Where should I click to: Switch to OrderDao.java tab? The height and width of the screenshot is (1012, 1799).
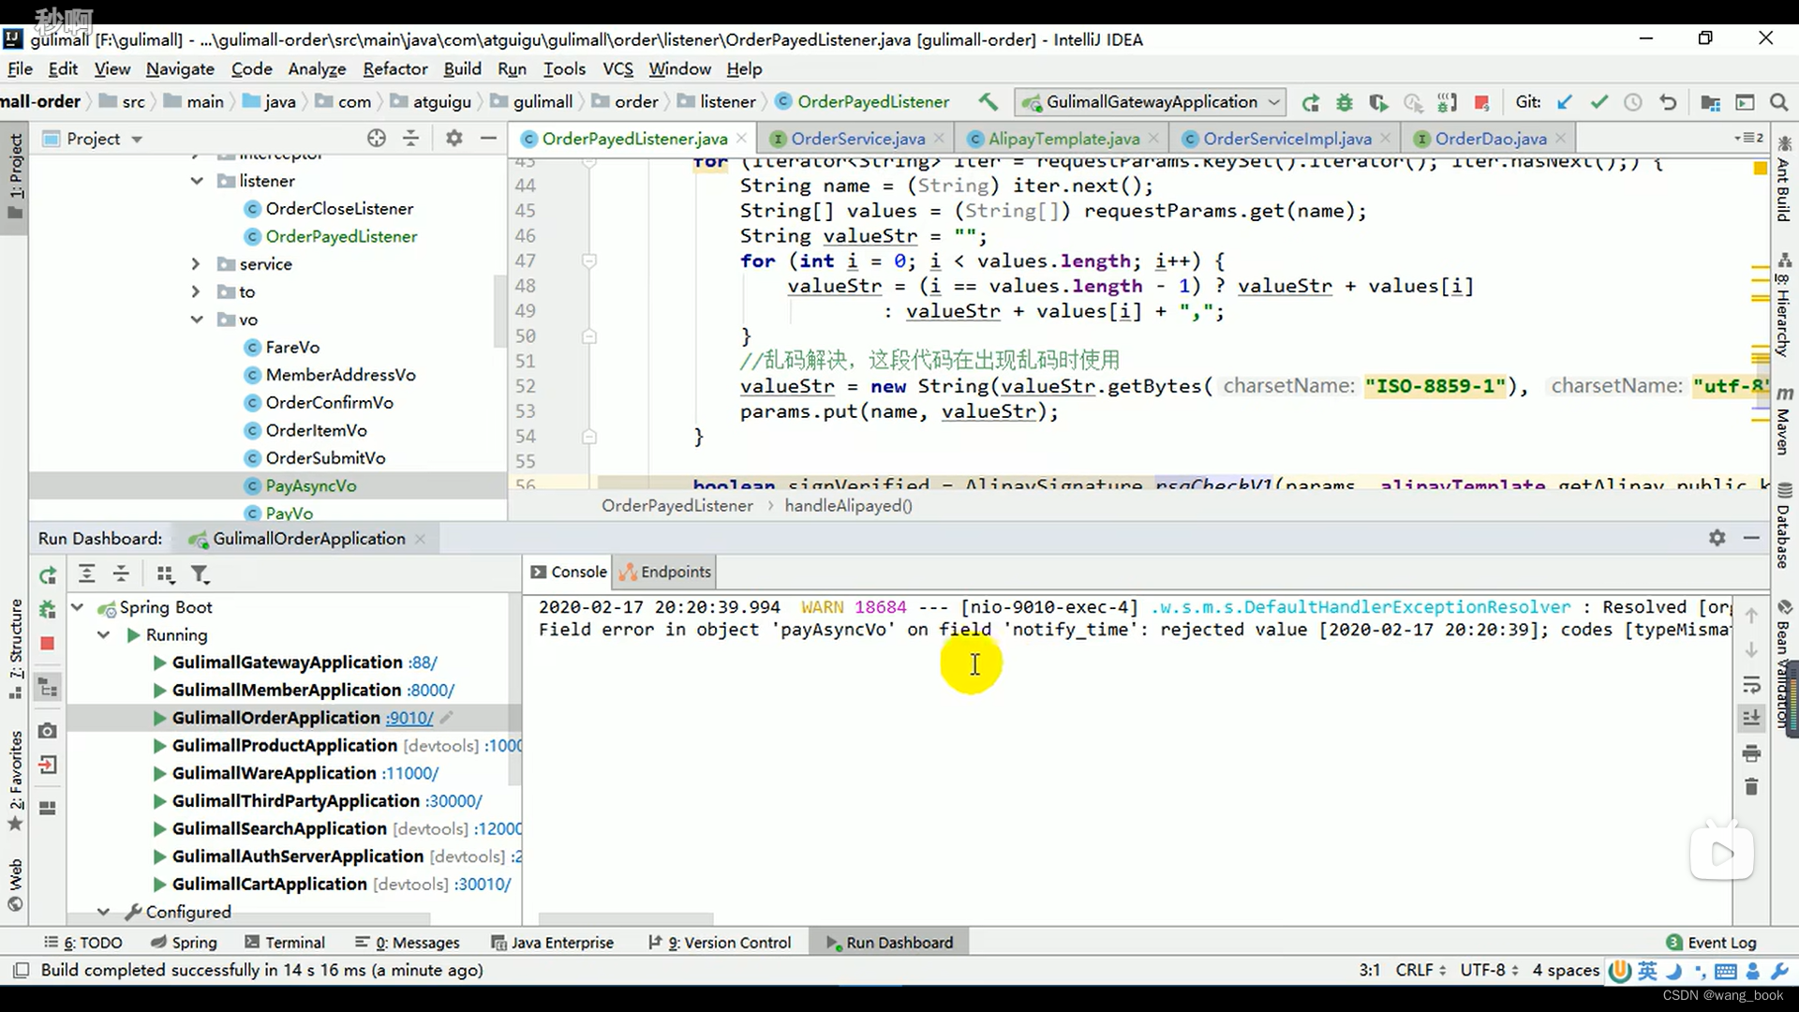(1490, 139)
